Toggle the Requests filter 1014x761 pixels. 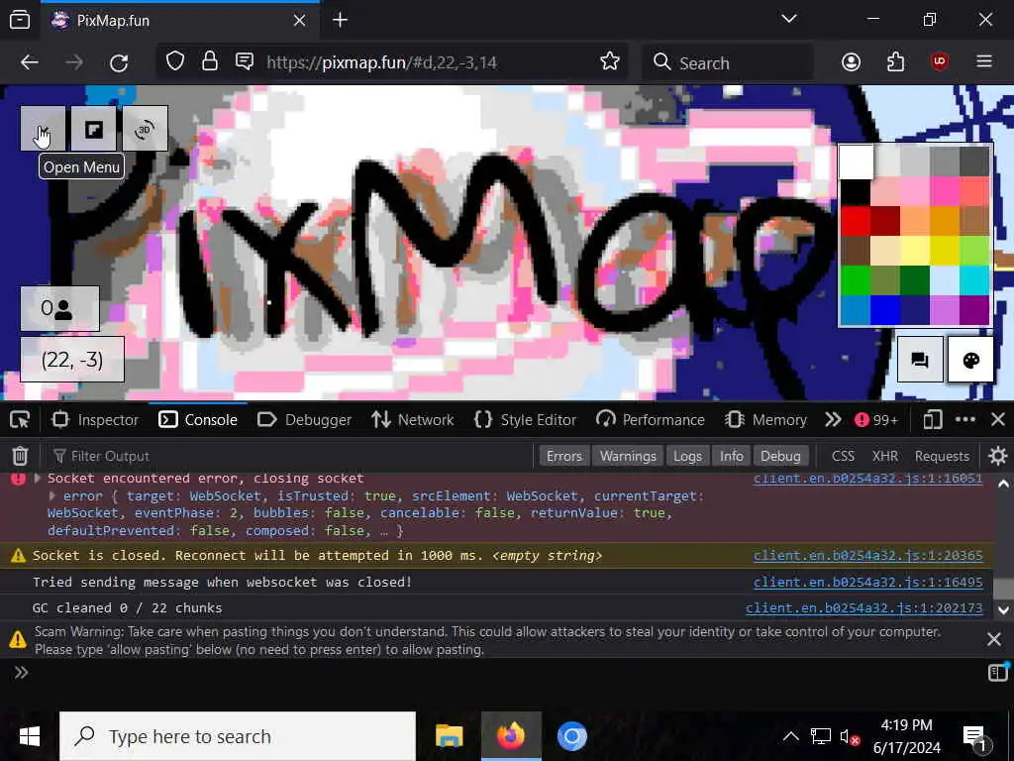coord(942,456)
